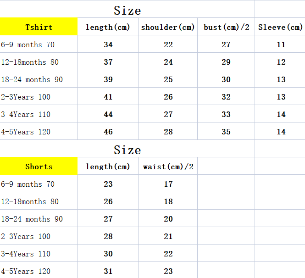
Task: Click Shorts length value 30
Action: pos(108,253)
